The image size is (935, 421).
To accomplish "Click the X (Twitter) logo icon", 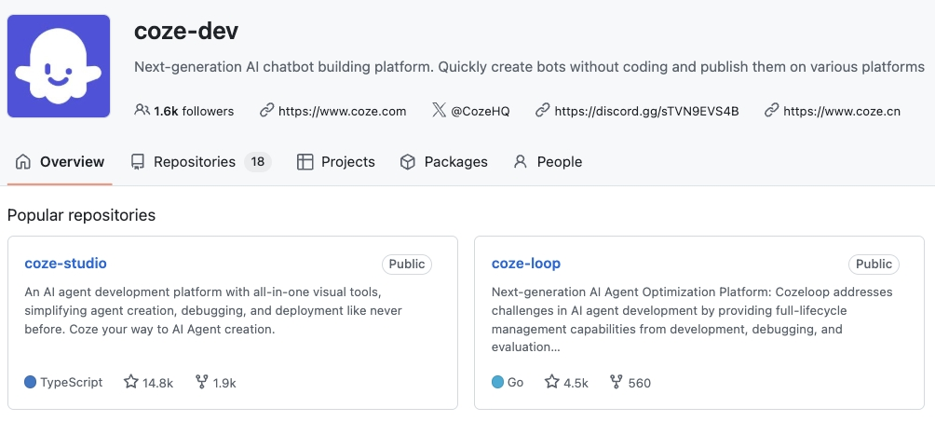I will [440, 110].
